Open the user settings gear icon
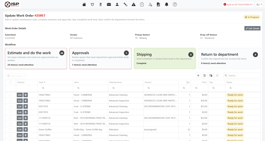The width and height of the screenshot is (265, 141). (150, 5)
